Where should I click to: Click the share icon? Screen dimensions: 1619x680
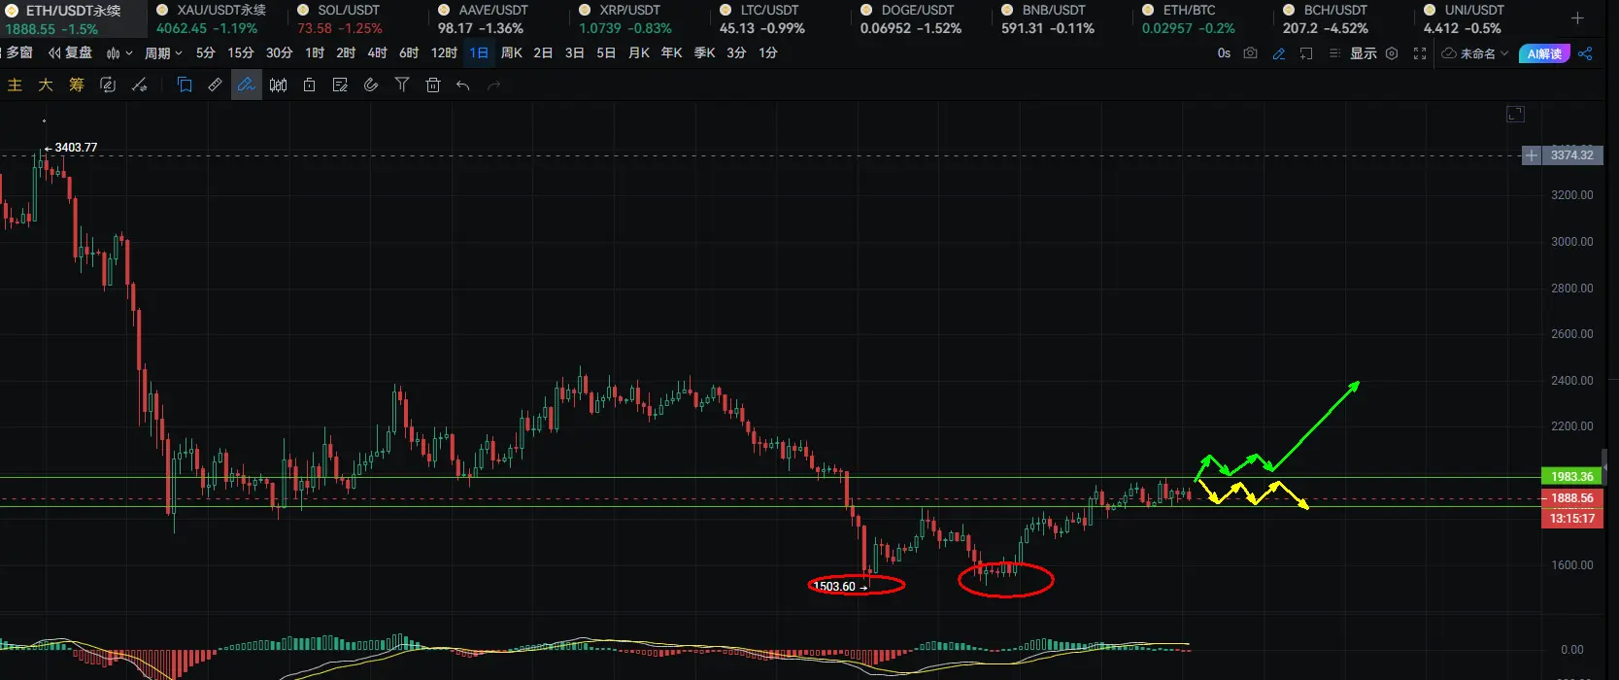1585,53
